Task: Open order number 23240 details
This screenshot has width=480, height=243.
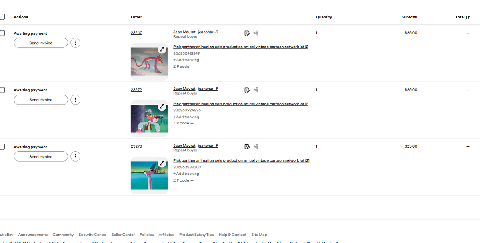Action: point(136,33)
